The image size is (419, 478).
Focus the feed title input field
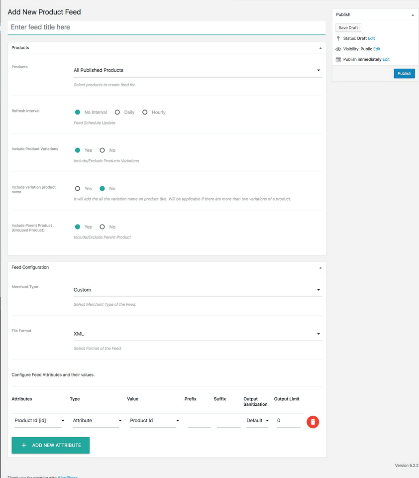coord(166,27)
